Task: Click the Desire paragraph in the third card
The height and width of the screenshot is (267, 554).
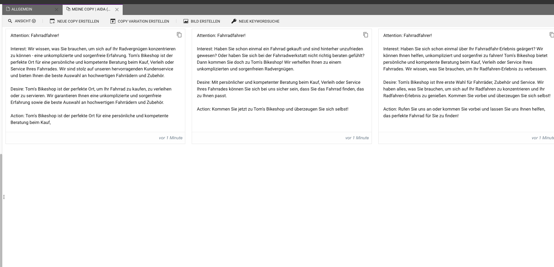Action: [466, 89]
